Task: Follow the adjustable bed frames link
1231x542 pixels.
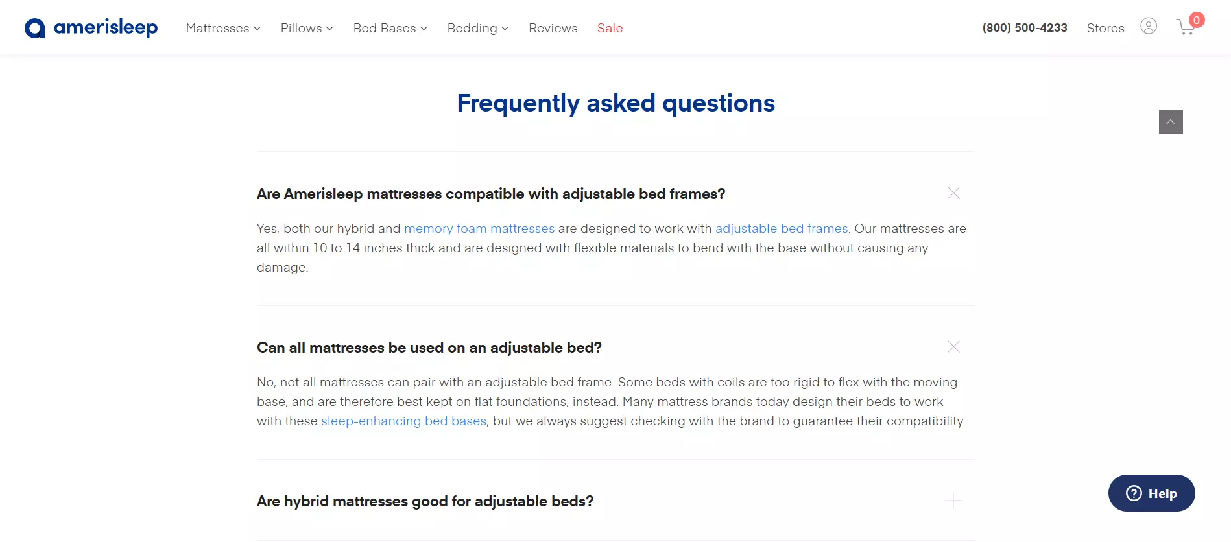Action: (782, 228)
